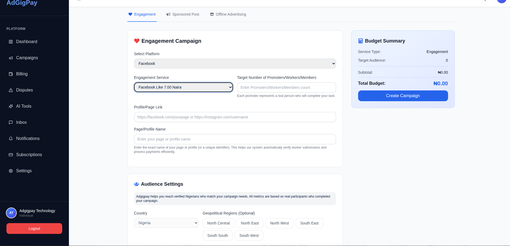Click the Target Audience label
The image size is (510, 246).
pos(372,60)
